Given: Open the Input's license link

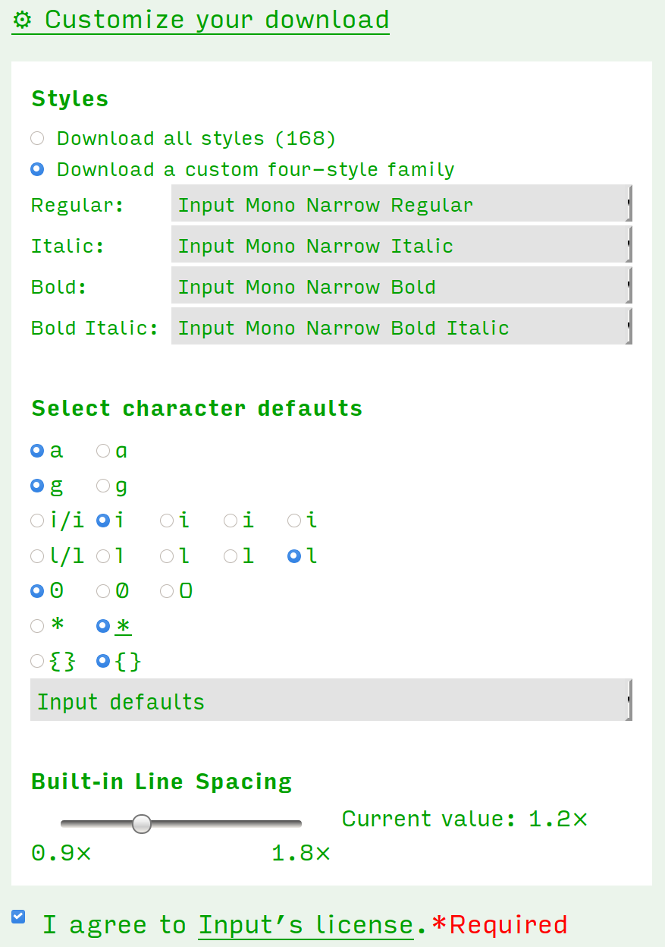Looking at the screenshot, I should click(306, 925).
